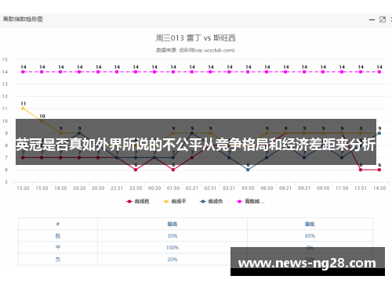Click the 03:50 x-axis time label
Screen dimensions: 392x283
(248, 188)
